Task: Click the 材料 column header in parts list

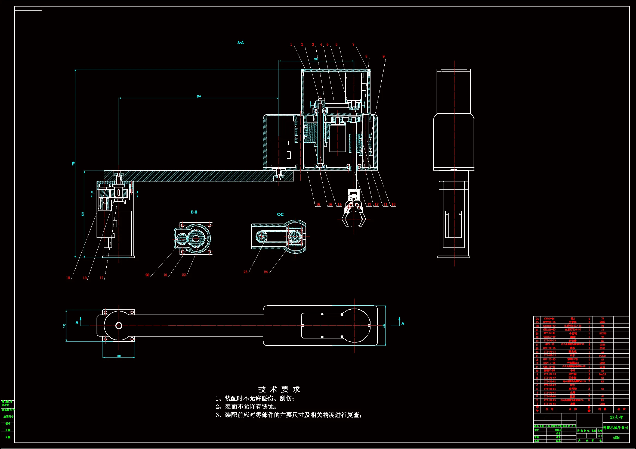Action: tap(603, 409)
